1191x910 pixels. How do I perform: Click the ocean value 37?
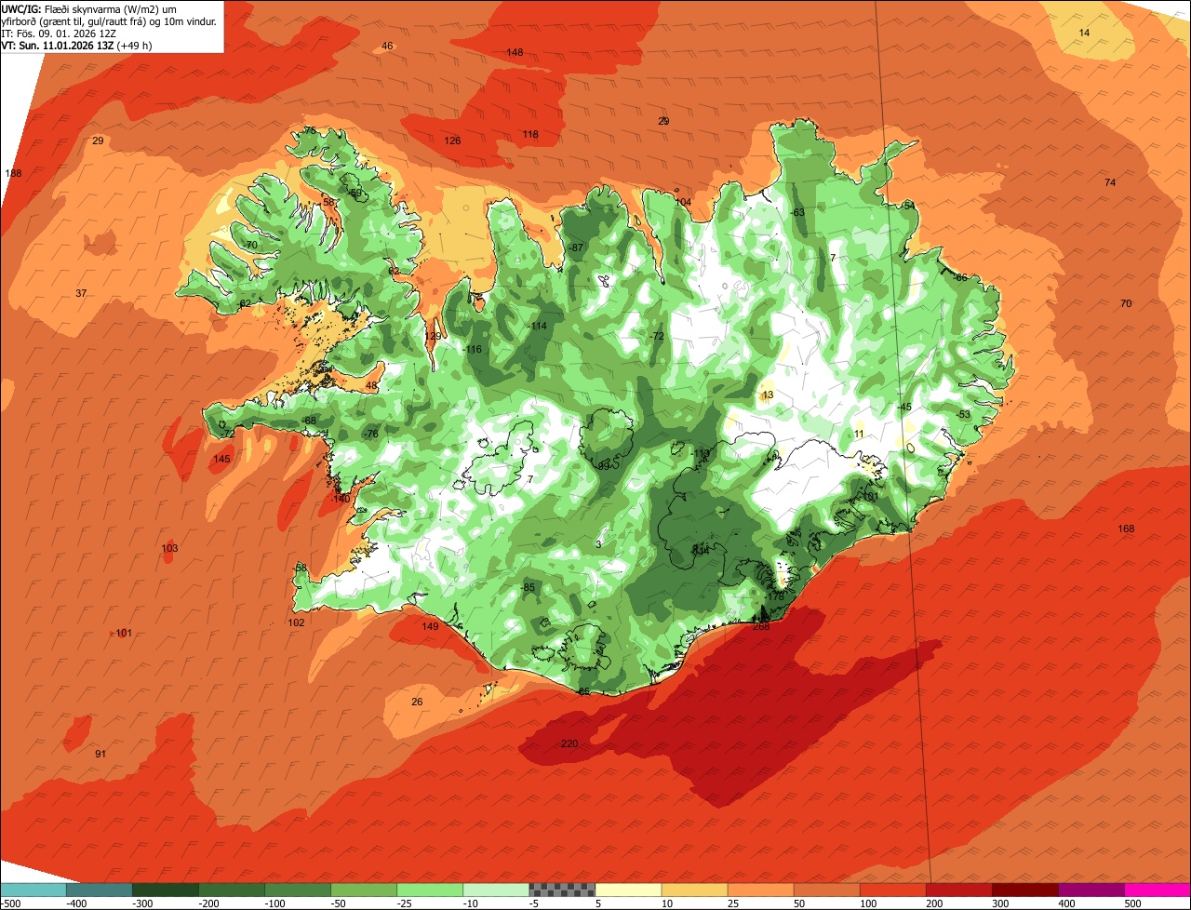pos(81,293)
